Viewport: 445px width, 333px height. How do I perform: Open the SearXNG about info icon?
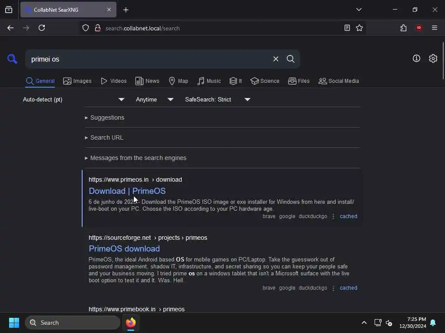point(416,59)
